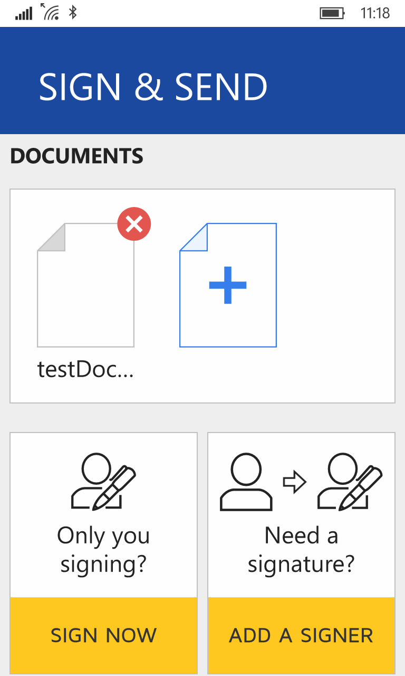This screenshot has height=676, width=405.
Task: Click the arrow between the two person icons
Action: click(x=294, y=482)
